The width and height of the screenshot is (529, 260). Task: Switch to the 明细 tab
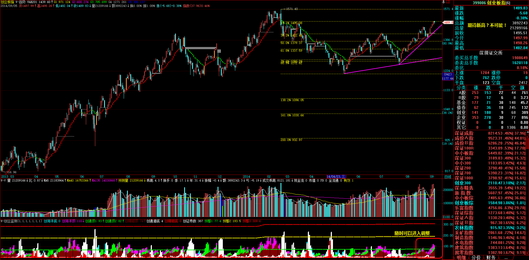[461, 258]
